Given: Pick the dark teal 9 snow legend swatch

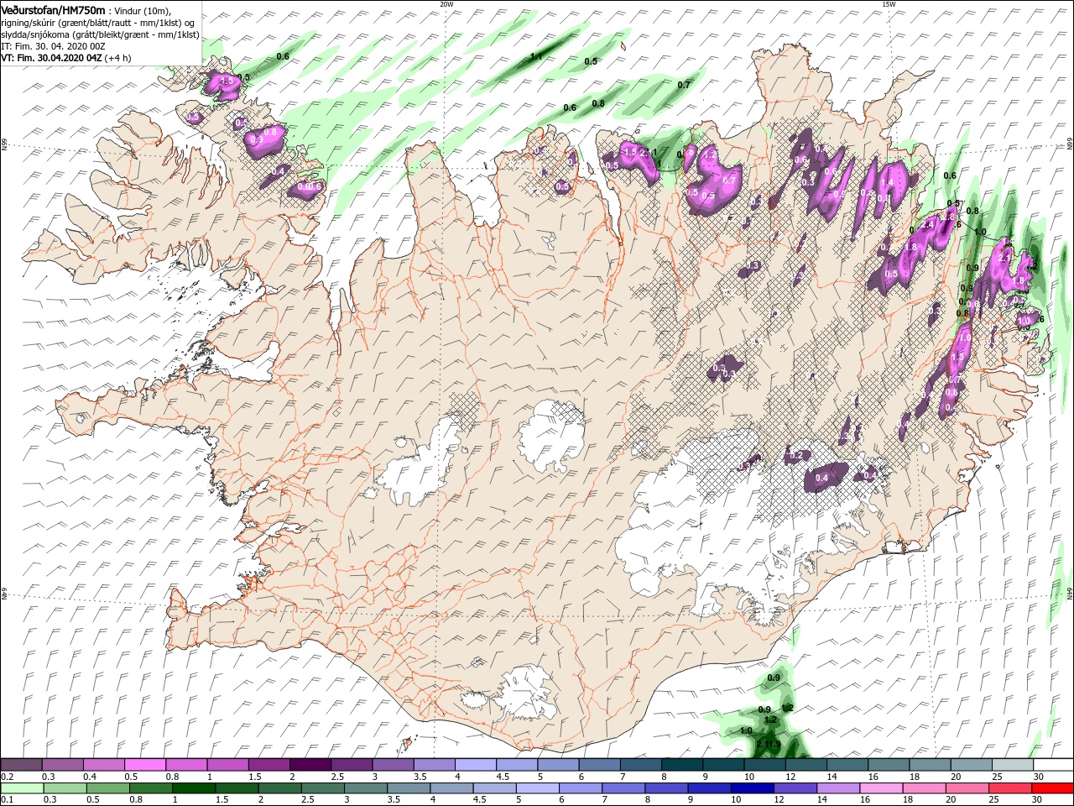Looking at the screenshot, I should [x=722, y=765].
